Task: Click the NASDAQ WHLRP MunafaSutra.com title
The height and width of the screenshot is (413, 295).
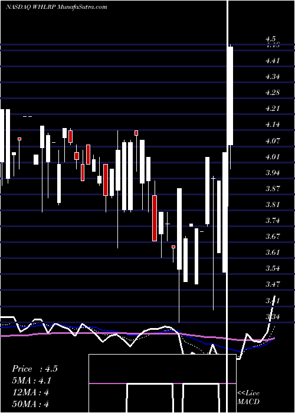Action: 56,7
